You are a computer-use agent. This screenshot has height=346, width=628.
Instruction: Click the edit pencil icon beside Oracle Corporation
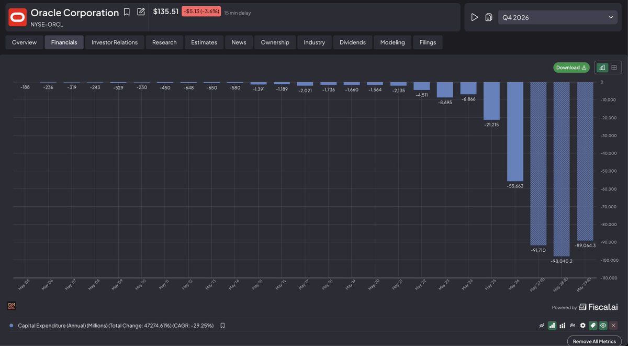coord(141,12)
